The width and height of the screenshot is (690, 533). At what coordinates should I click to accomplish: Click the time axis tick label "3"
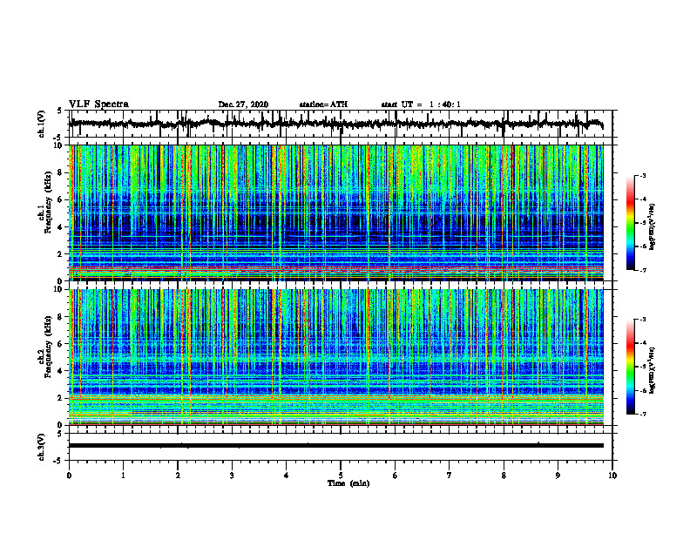pos(232,476)
